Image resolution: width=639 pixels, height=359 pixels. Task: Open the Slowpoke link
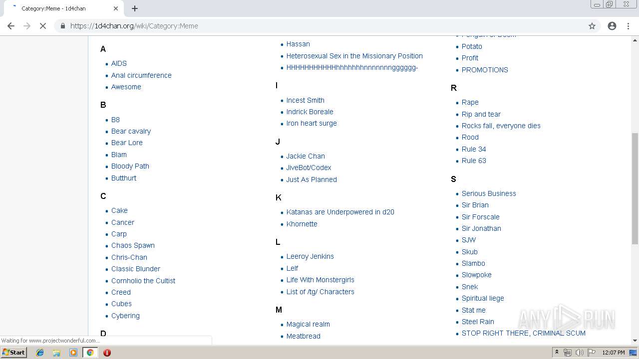click(477, 275)
